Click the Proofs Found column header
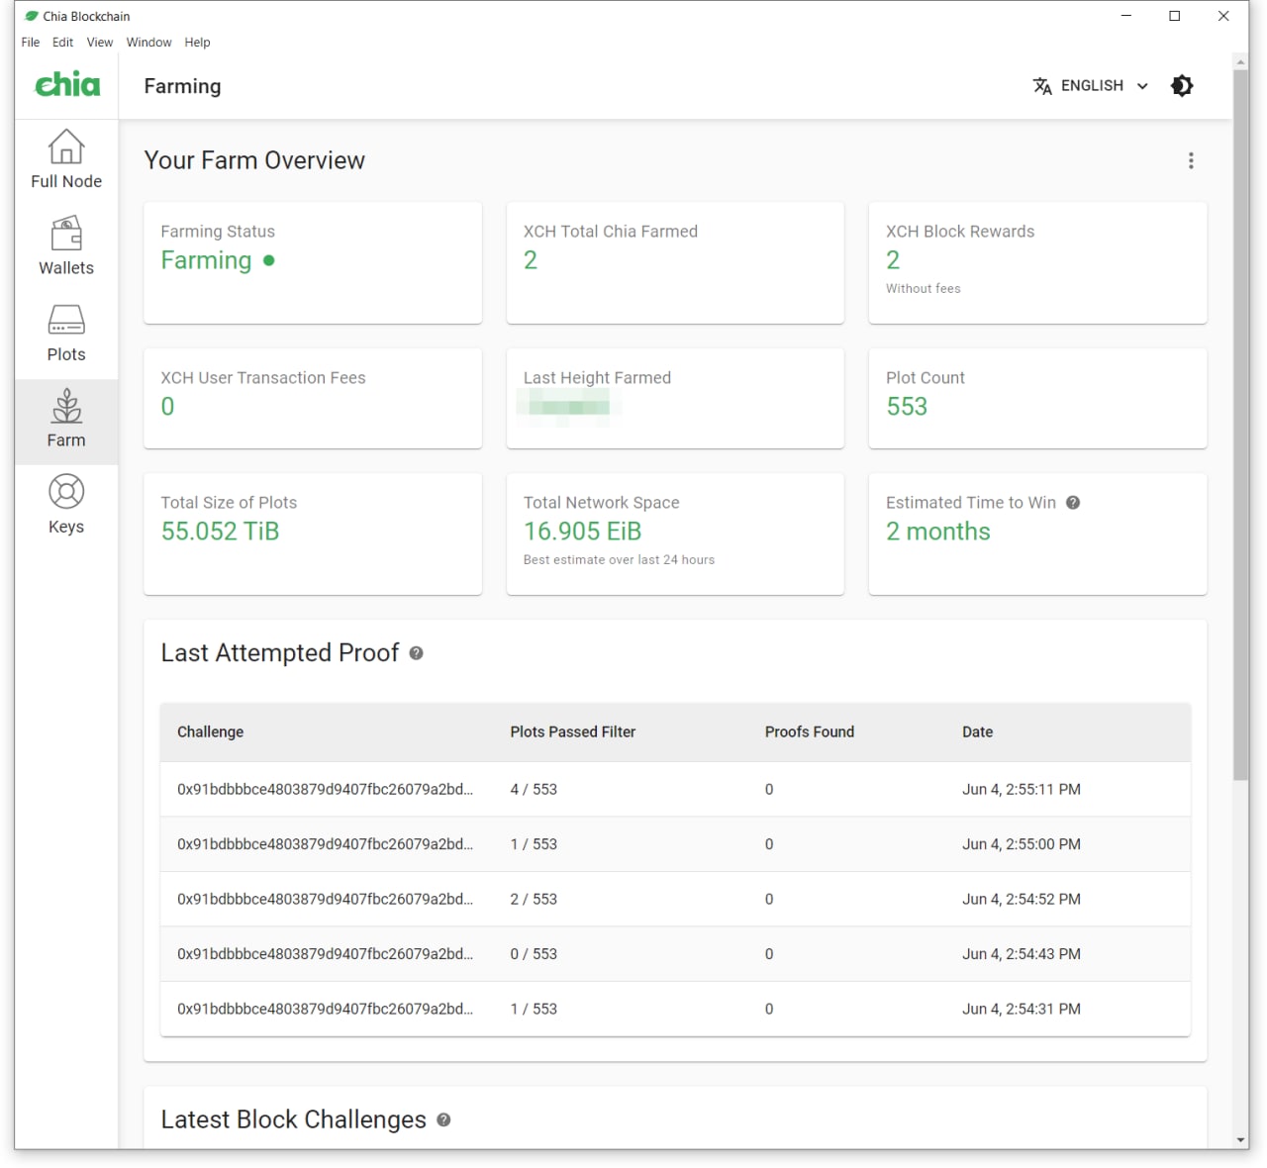Image resolution: width=1267 pixels, height=1168 pixels. 810,732
